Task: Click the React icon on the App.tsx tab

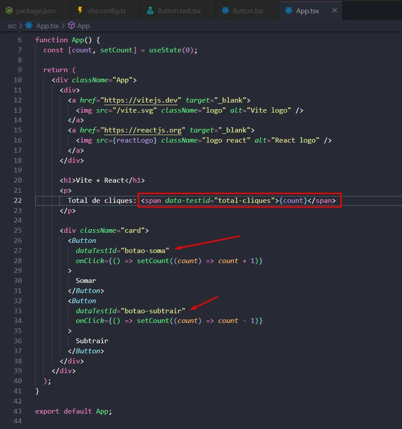Action: (x=289, y=11)
